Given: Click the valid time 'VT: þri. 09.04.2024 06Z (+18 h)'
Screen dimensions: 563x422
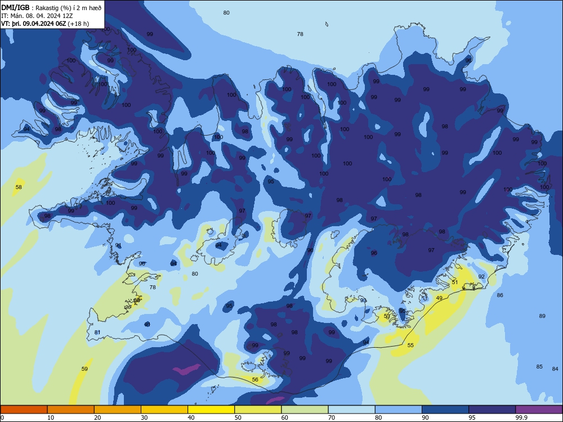Looking at the screenshot, I should [x=45, y=24].
